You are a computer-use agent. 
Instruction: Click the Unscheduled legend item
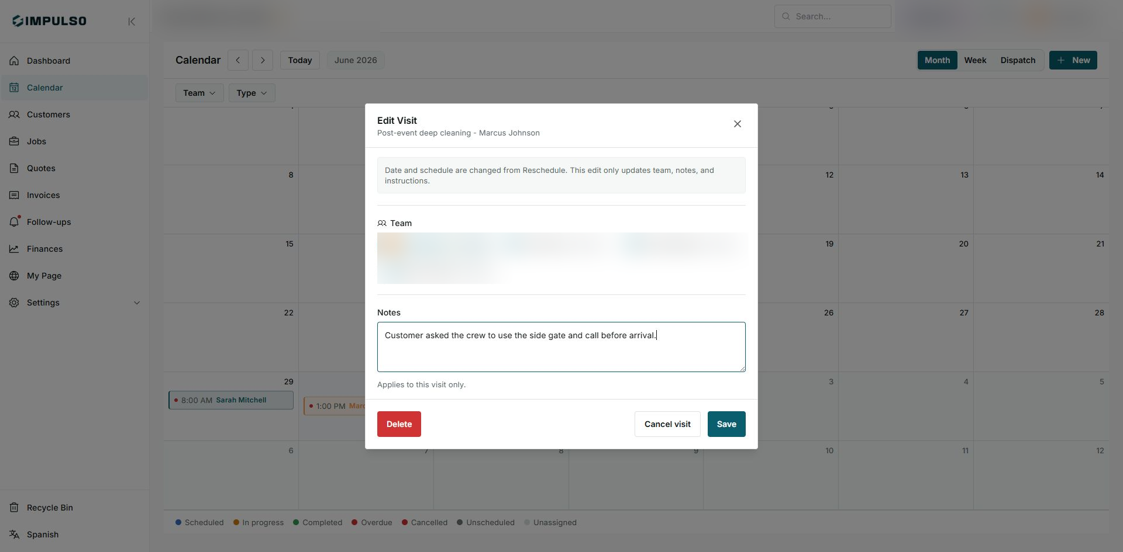pyautogui.click(x=486, y=523)
